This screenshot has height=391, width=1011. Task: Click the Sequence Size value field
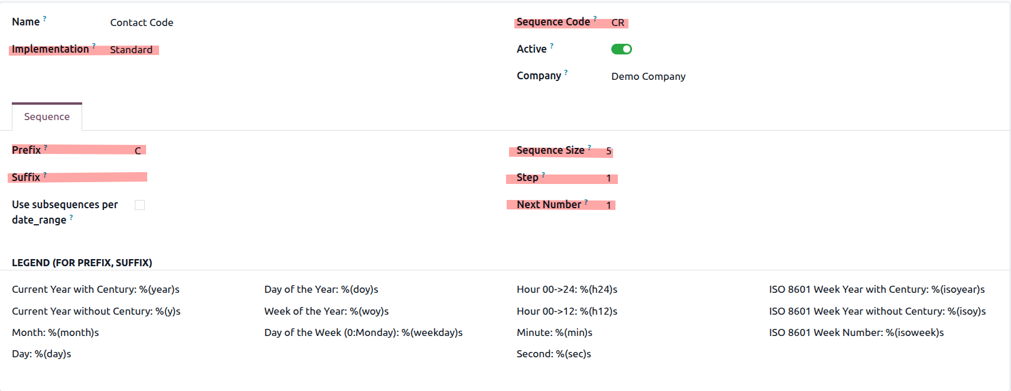click(608, 151)
